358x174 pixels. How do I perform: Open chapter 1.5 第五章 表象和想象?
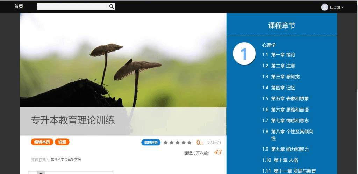pos(285,99)
